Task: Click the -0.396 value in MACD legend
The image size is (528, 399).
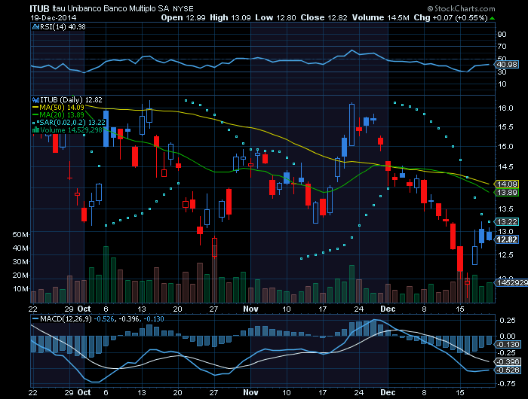Action: pyautogui.click(x=129, y=319)
